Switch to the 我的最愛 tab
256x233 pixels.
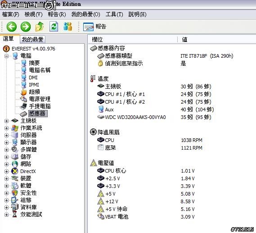32,39
